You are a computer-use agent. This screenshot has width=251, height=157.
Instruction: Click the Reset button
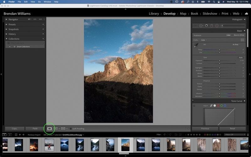tap(232, 128)
